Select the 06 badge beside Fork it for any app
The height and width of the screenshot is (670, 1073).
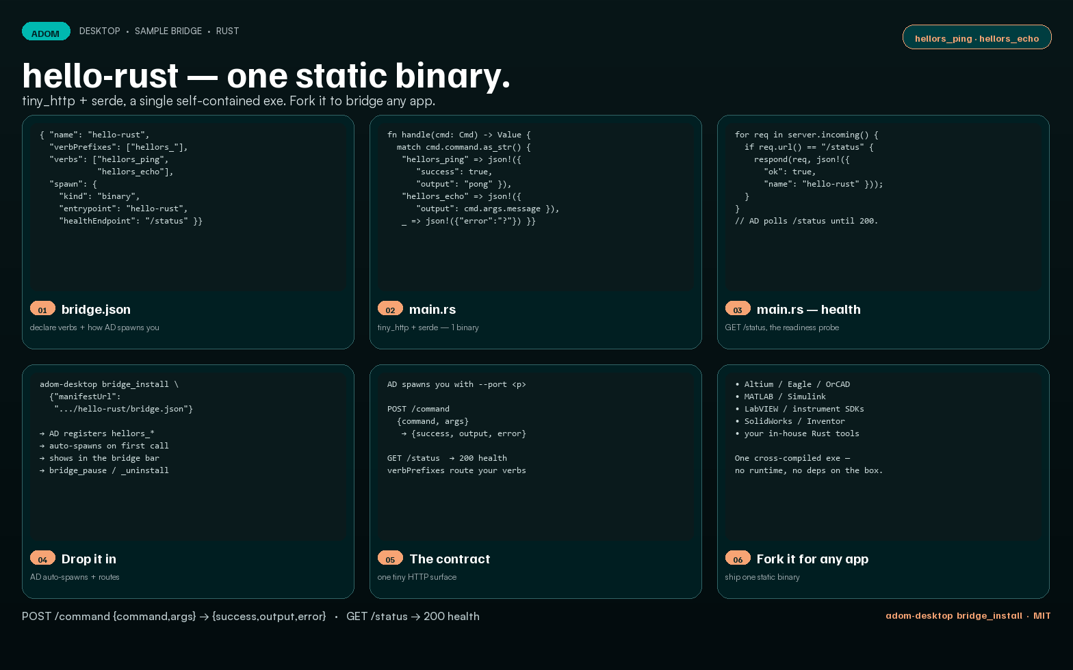(x=738, y=558)
